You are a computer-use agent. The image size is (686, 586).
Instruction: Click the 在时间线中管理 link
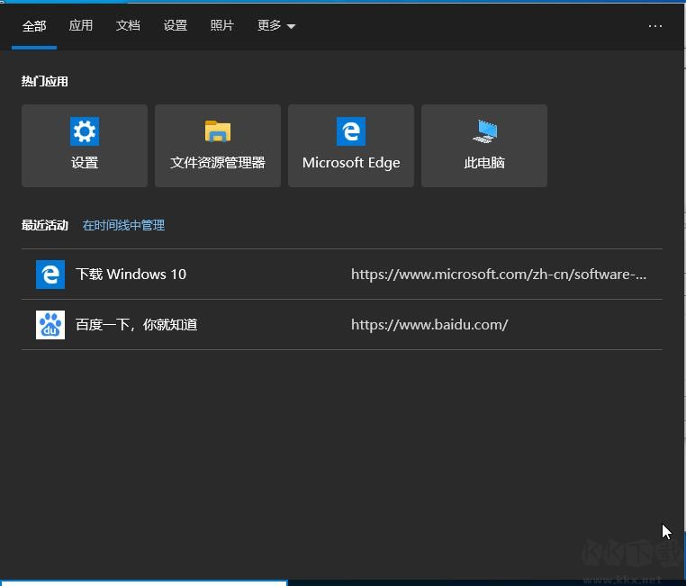click(x=123, y=225)
